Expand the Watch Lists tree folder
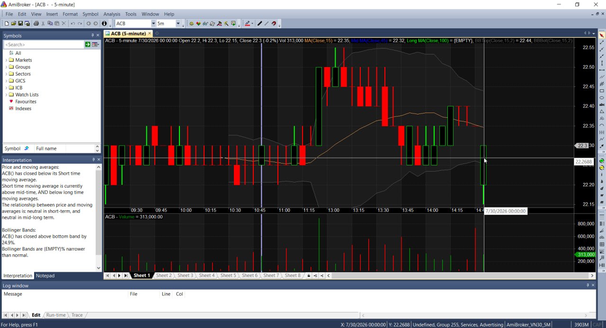The width and height of the screenshot is (606, 328). tap(6, 95)
